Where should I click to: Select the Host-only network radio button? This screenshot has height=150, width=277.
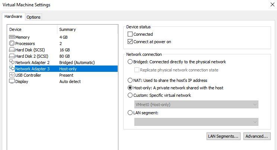pyautogui.click(x=130, y=88)
